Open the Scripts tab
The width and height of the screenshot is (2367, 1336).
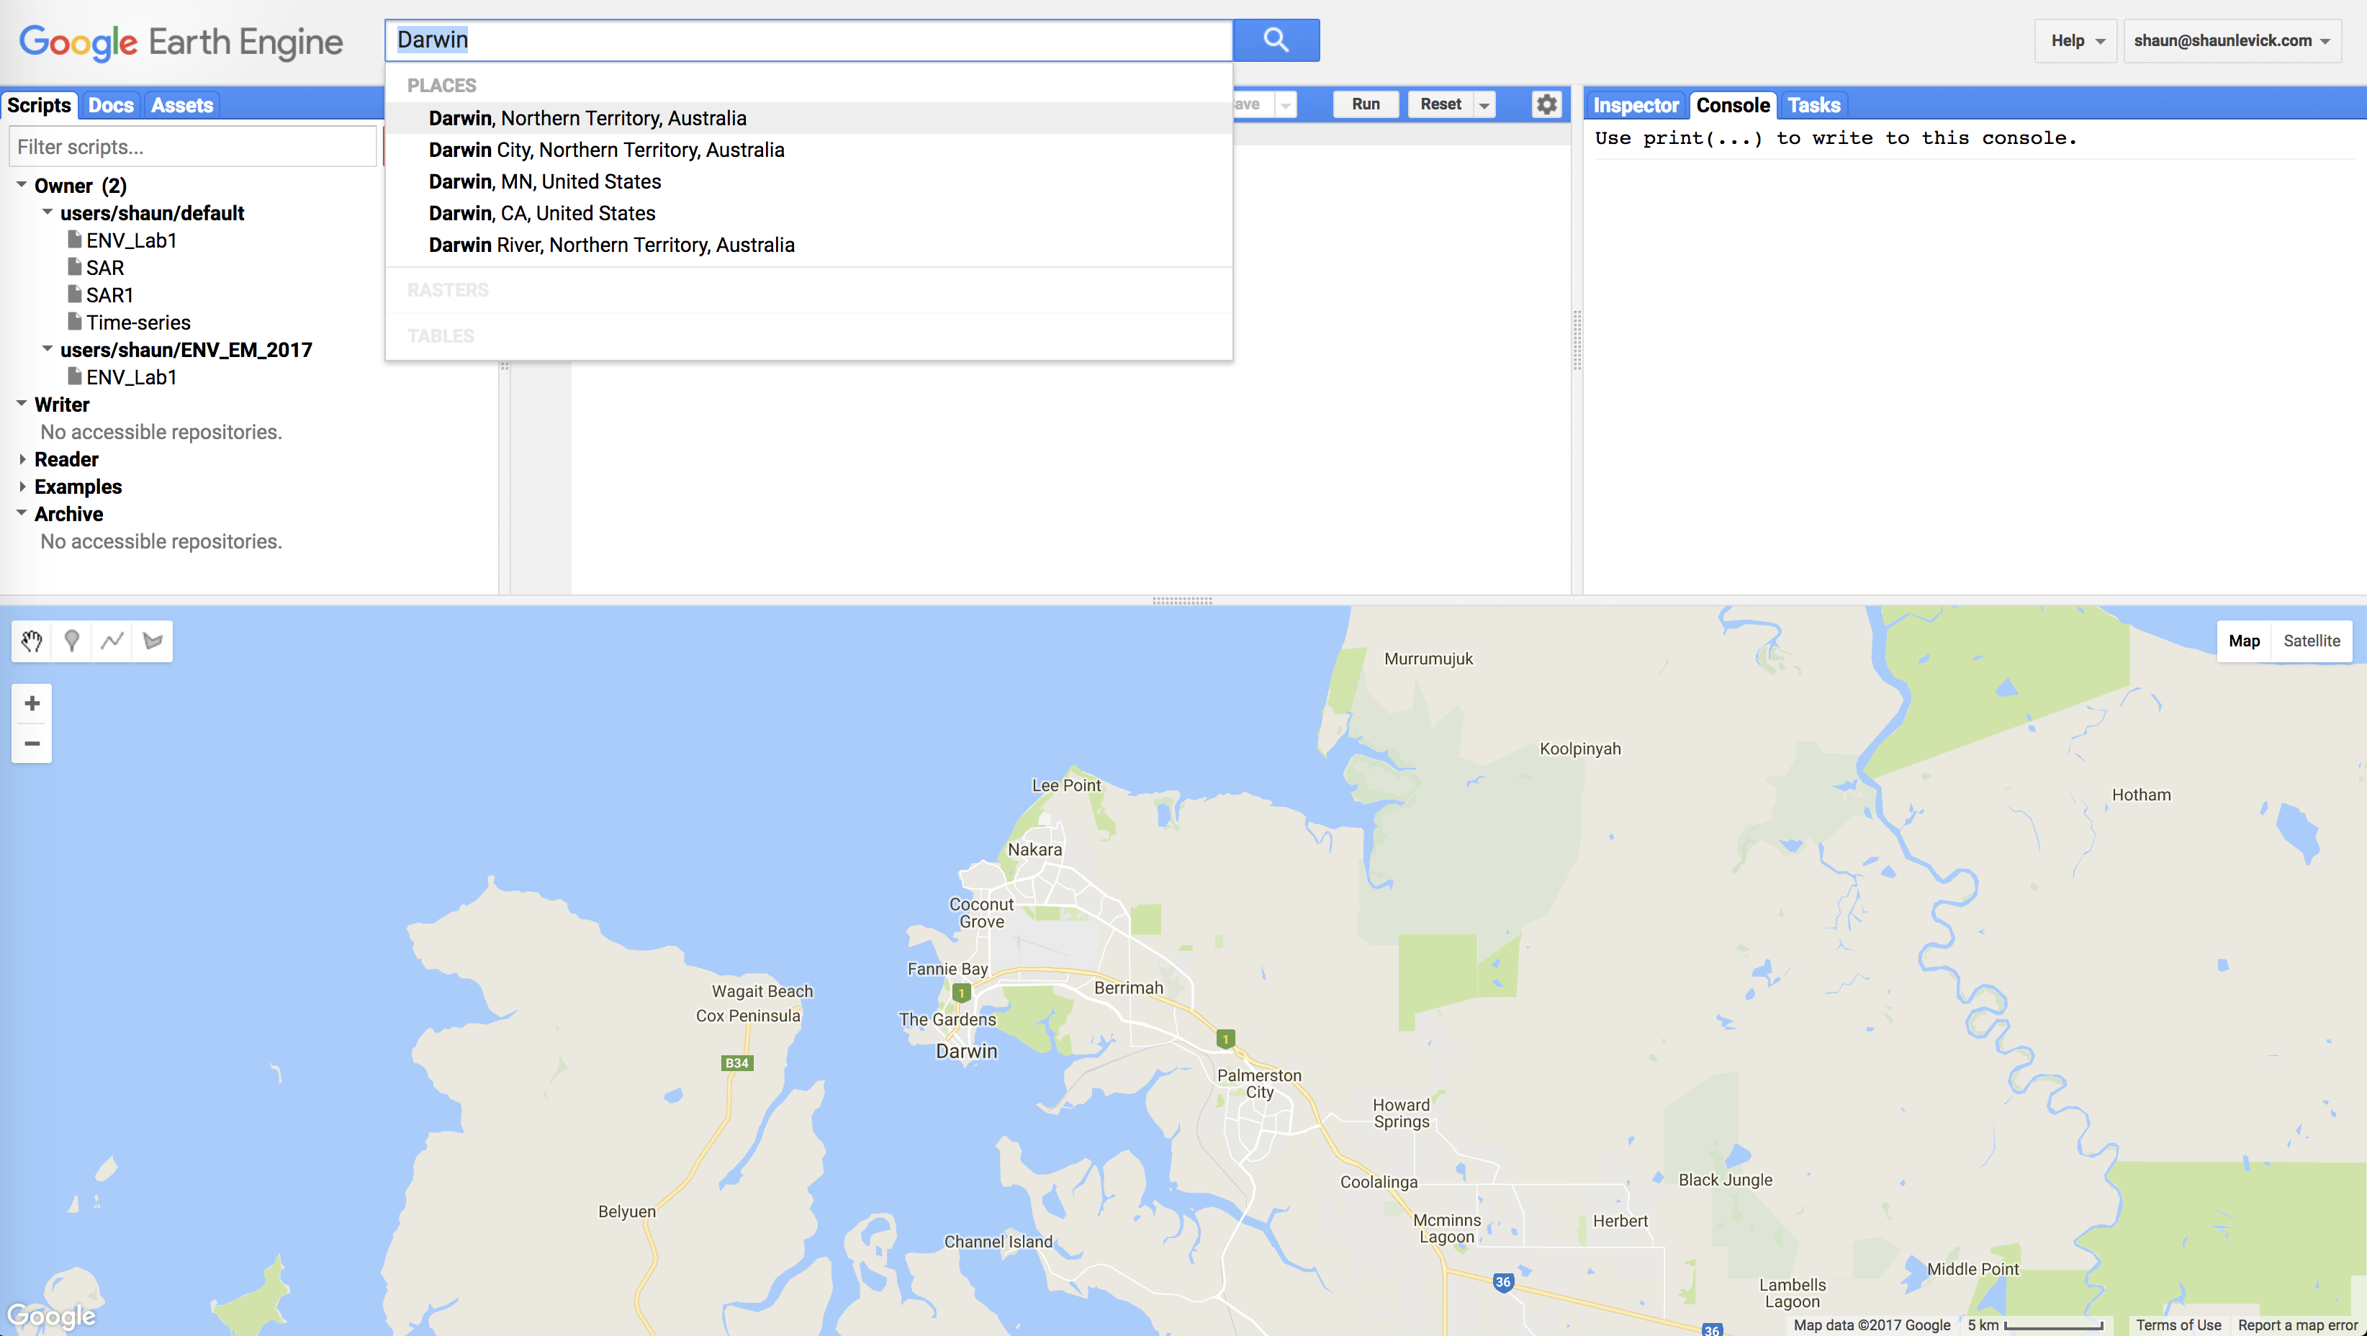[39, 104]
